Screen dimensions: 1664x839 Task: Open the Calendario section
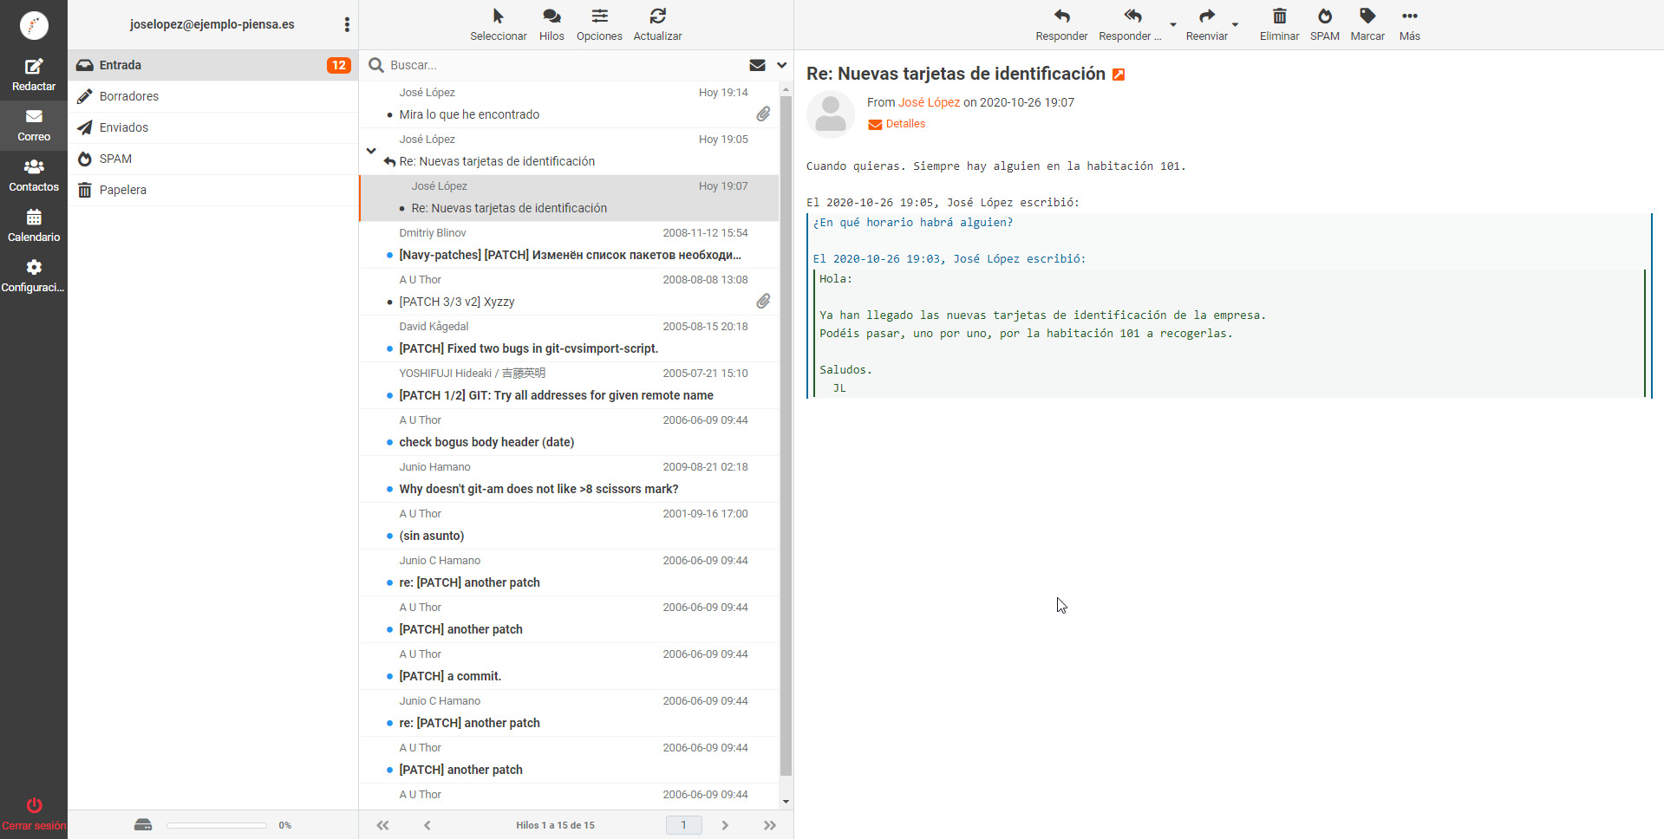coord(34,226)
